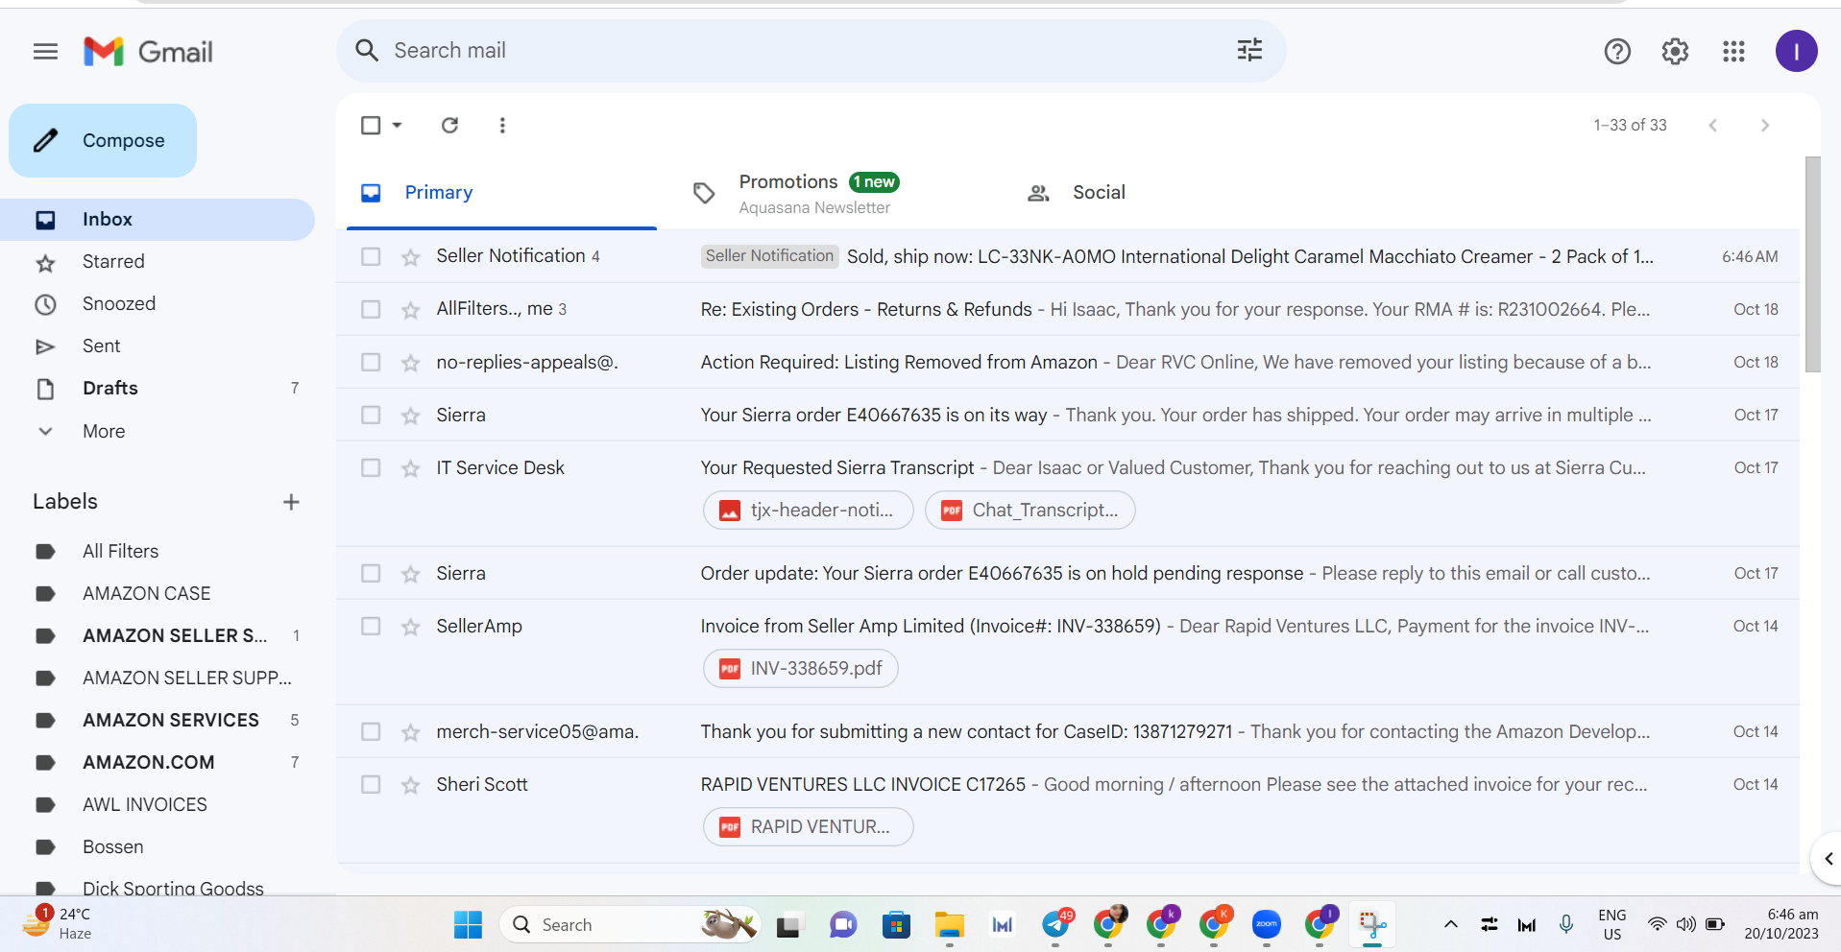Compose a new email
The image size is (1841, 952).
pyautogui.click(x=103, y=141)
